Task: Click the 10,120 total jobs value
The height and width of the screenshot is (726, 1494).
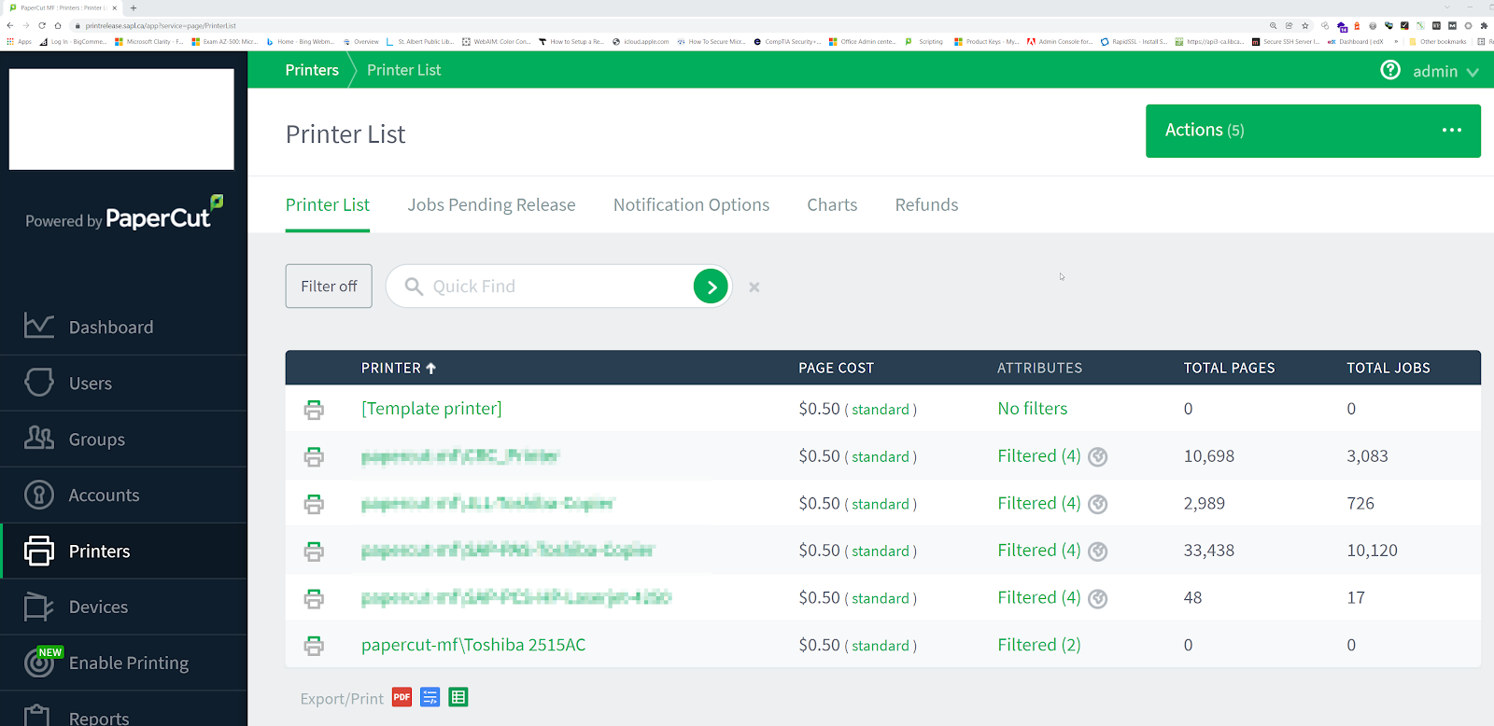Action: (x=1372, y=551)
